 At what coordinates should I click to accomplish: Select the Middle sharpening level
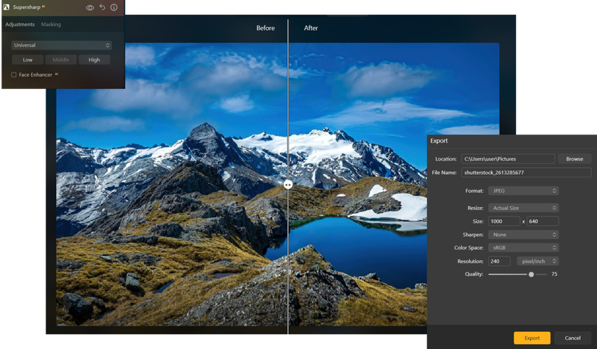(x=61, y=60)
